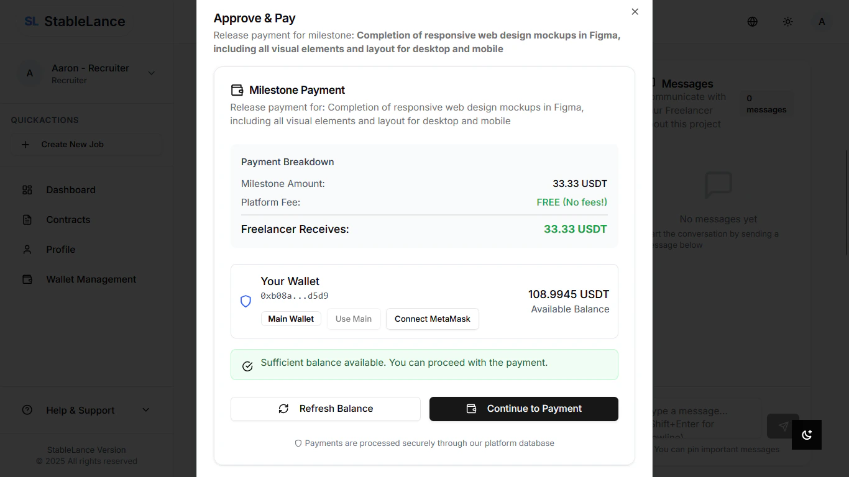Screen dimensions: 849x477
Task: Send a message with the paper plane icon
Action: pyautogui.click(x=782, y=426)
